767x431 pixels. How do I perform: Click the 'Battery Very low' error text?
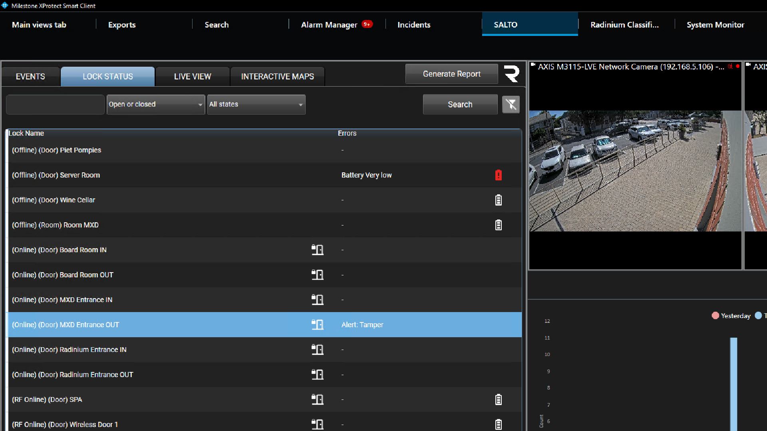tap(366, 175)
